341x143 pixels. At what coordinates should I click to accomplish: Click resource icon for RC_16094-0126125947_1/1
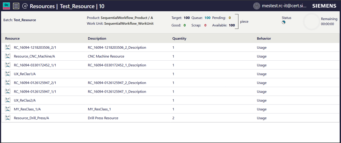[x=8, y=91]
